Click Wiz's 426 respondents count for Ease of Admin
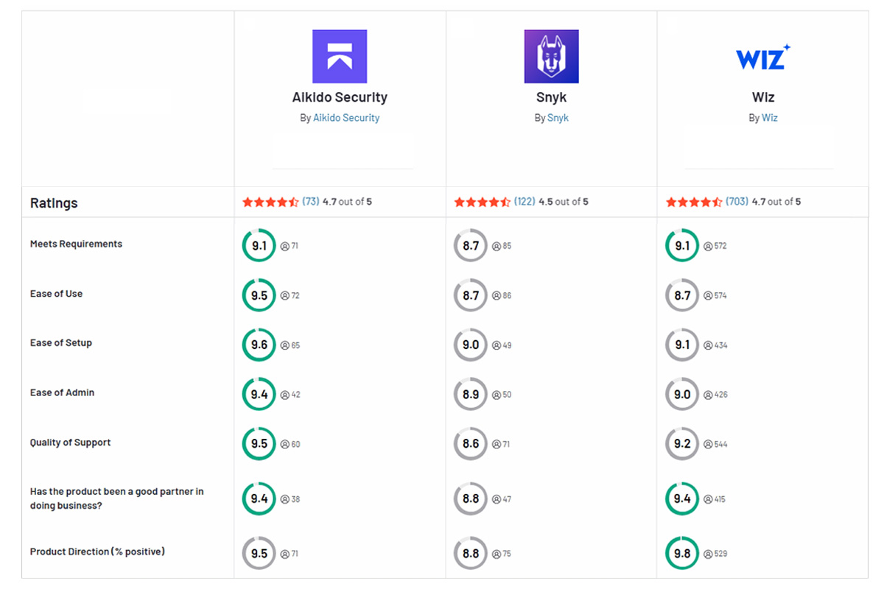 (x=715, y=395)
